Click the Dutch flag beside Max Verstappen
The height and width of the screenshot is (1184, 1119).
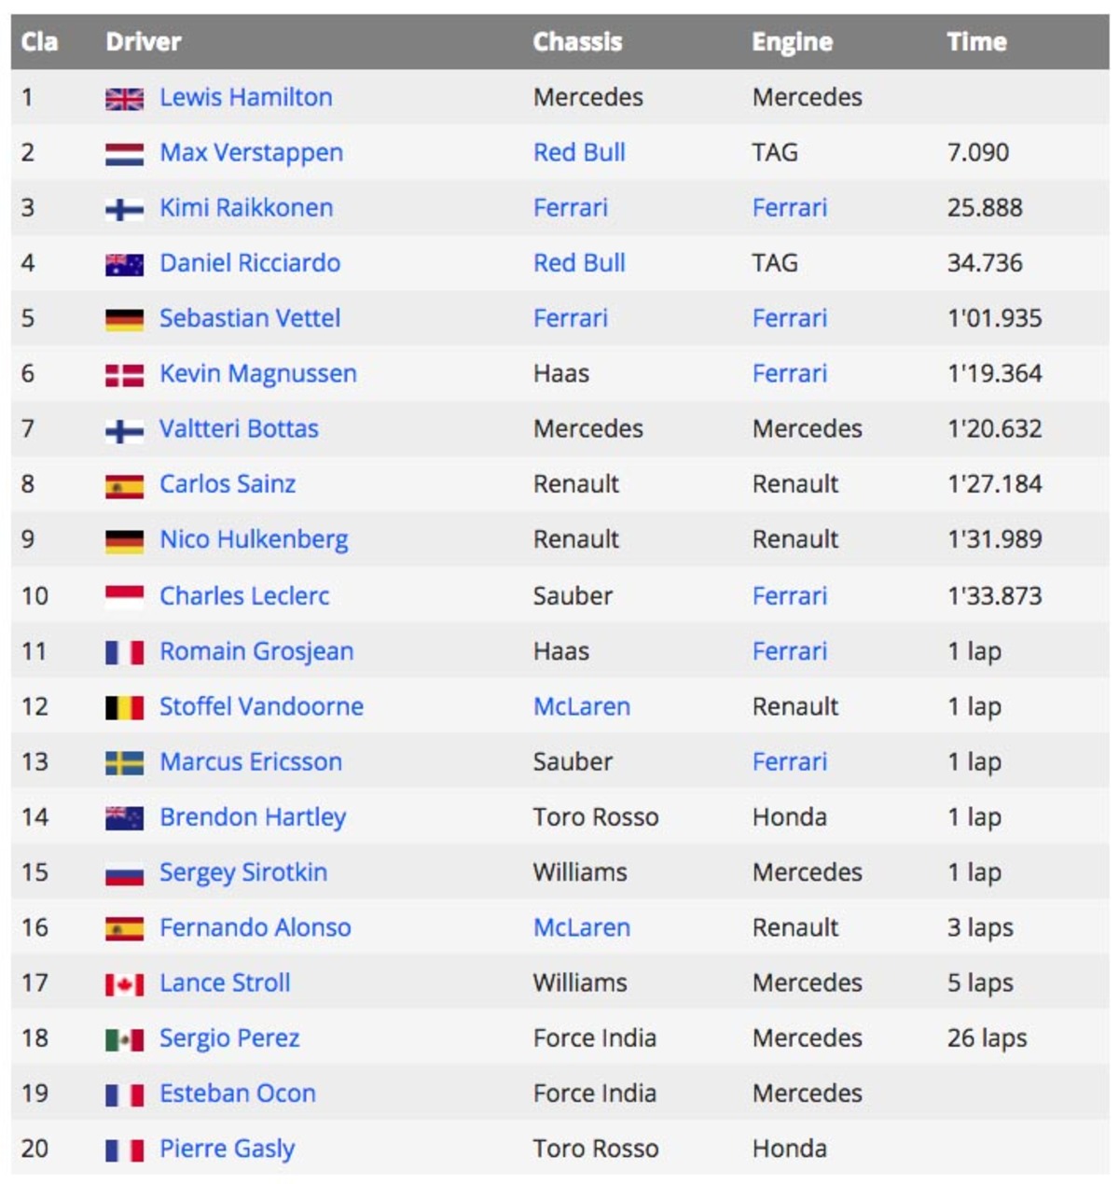[x=124, y=154]
